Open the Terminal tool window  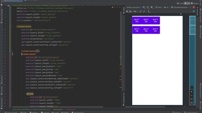pyautogui.click(x=45, y=112)
